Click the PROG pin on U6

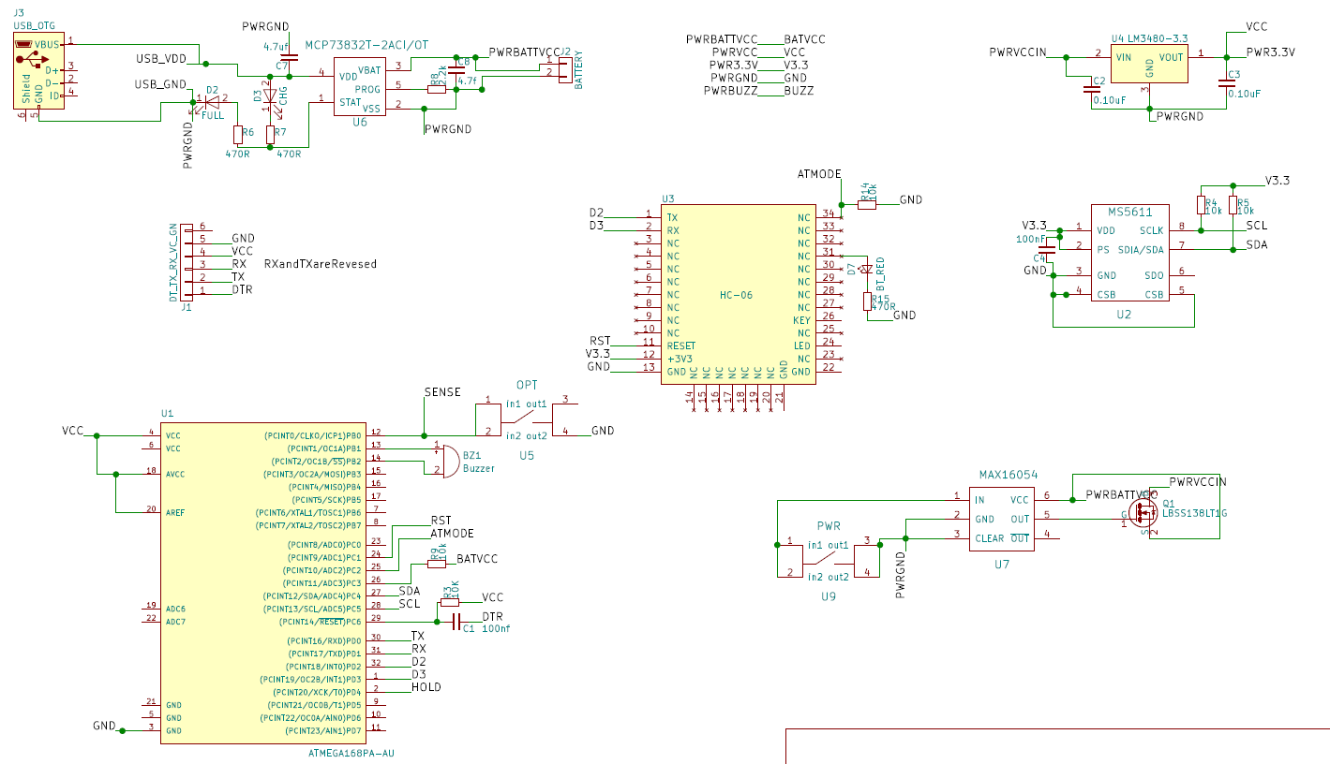pyautogui.click(x=368, y=89)
